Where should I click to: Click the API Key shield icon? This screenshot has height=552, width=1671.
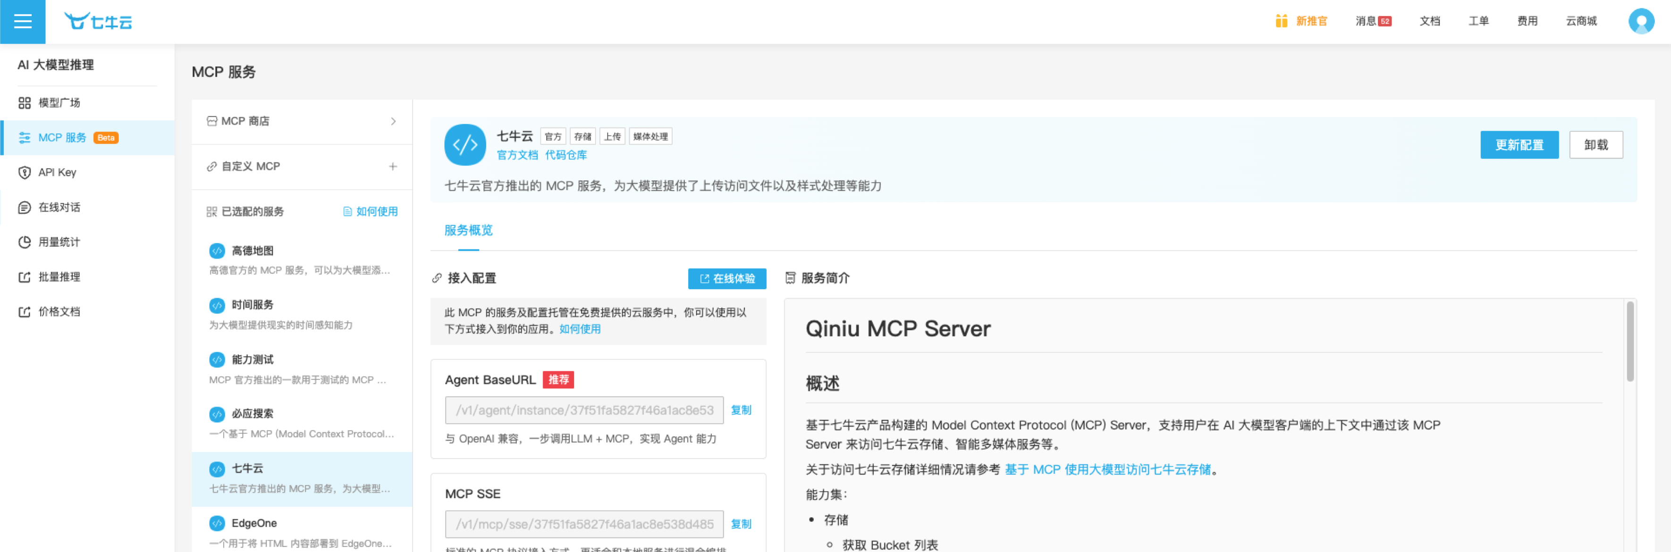tap(25, 173)
